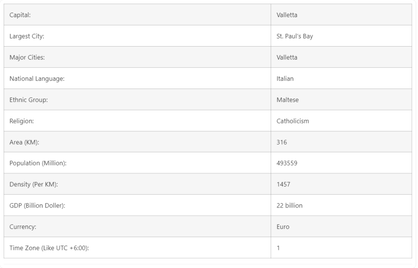This screenshot has height=268, width=418.
Task: Click the Time Zone label cell
Action: coord(49,248)
